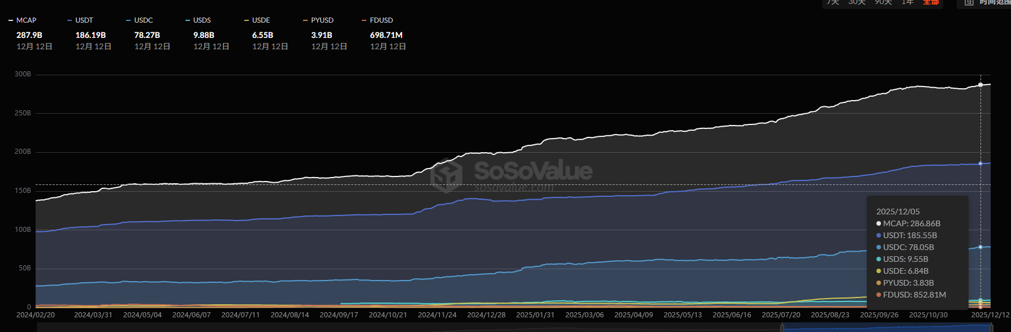The width and height of the screenshot is (1011, 332).
Task: Toggle the USDE legend entry
Action: pyautogui.click(x=261, y=20)
